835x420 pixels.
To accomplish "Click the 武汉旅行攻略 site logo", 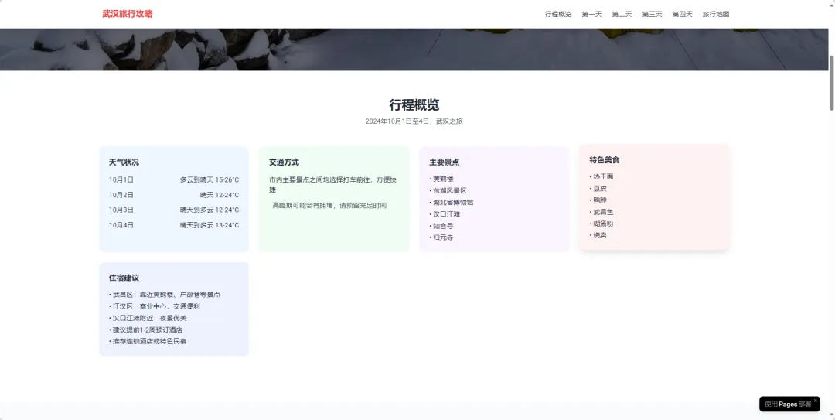I will pos(127,14).
